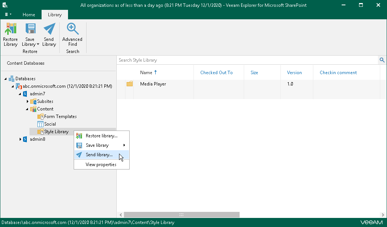Select the Media Player row name

point(153,84)
